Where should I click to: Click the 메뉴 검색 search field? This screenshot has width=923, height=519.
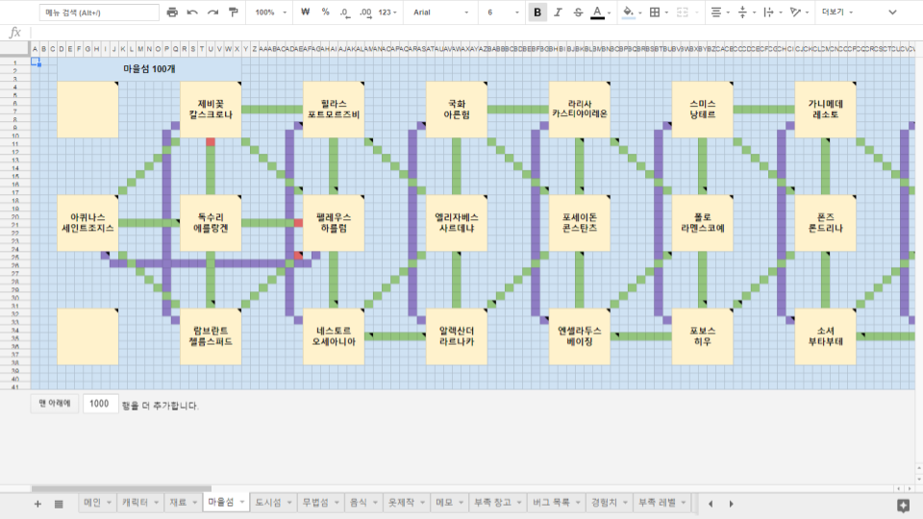pyautogui.click(x=99, y=12)
